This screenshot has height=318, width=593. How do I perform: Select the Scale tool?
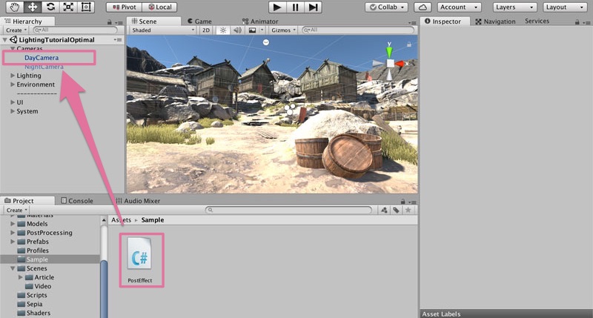point(68,7)
